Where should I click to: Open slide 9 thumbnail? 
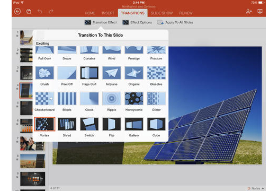click(33, 179)
